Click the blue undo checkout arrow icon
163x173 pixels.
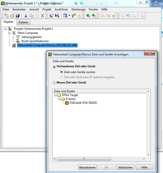128,16
